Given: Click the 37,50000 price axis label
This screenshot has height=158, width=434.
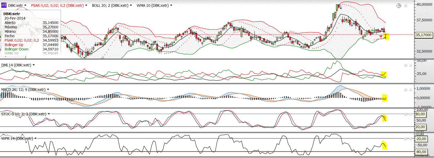Looking at the screenshot, I should click(424, 20).
